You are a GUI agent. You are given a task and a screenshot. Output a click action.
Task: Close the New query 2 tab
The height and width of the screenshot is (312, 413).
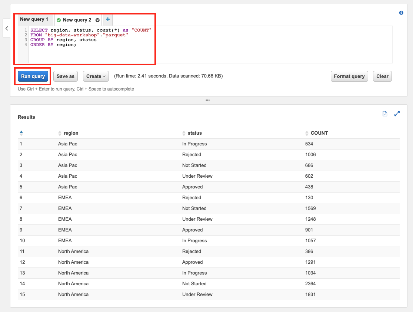coord(97,20)
